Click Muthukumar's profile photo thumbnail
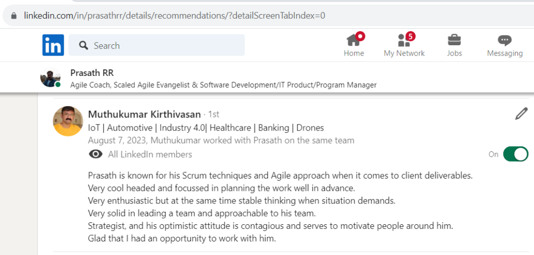The width and height of the screenshot is (534, 255). [68, 121]
